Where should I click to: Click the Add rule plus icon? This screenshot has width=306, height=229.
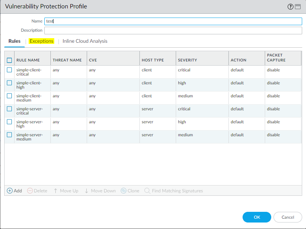click(10, 191)
